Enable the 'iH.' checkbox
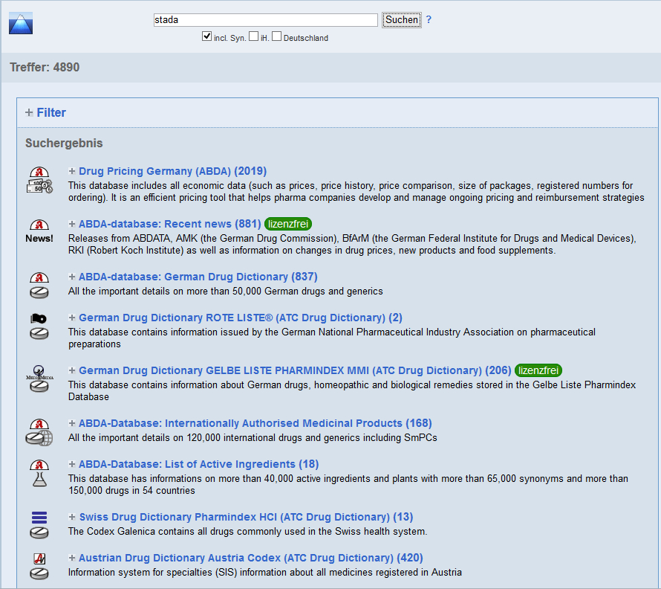 click(x=253, y=36)
